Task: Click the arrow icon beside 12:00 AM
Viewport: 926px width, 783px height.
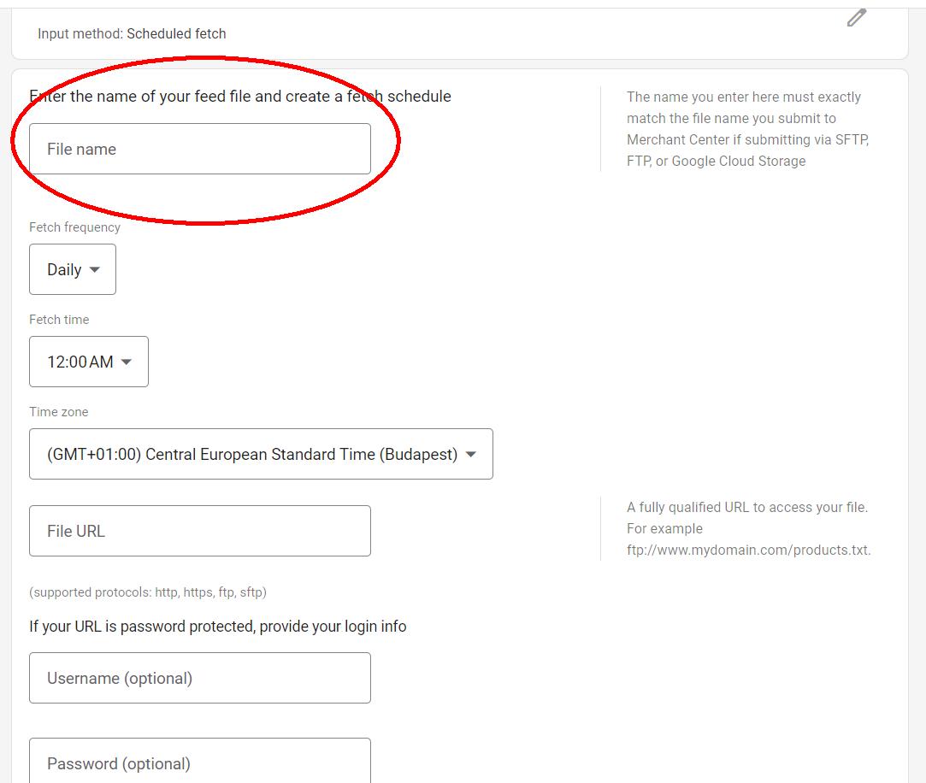Action: click(x=127, y=362)
